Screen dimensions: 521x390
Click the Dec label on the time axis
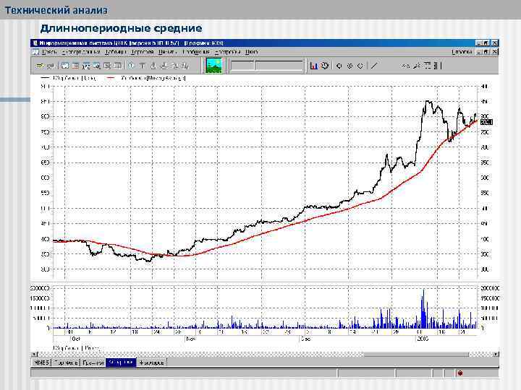305,339
